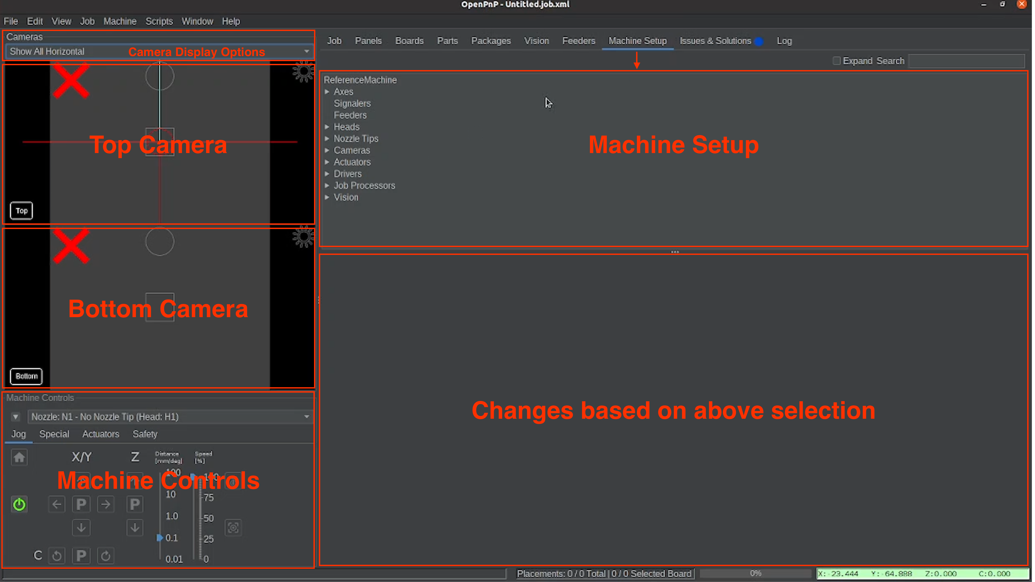Image resolution: width=1035 pixels, height=582 pixels.
Task: Open the Machine menu
Action: point(120,21)
